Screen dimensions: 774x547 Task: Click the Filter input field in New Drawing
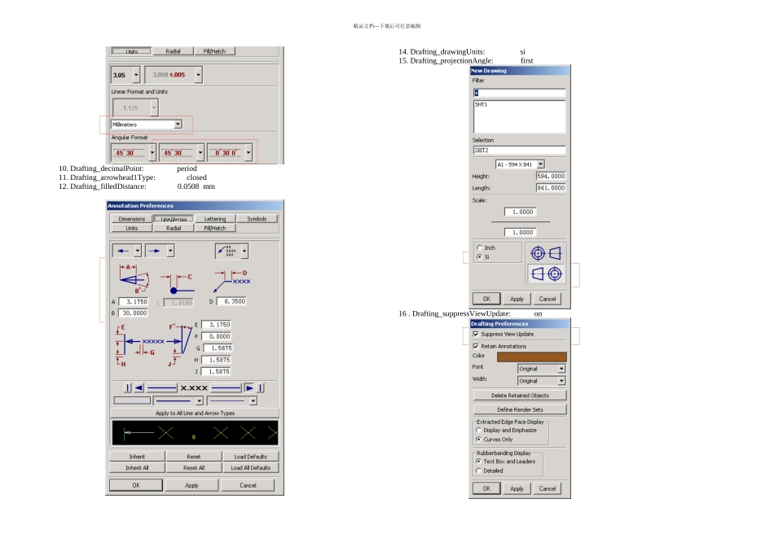[x=519, y=93]
